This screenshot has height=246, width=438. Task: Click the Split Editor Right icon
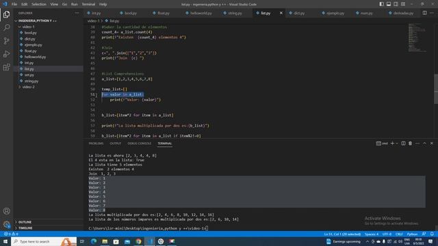coord(424,13)
